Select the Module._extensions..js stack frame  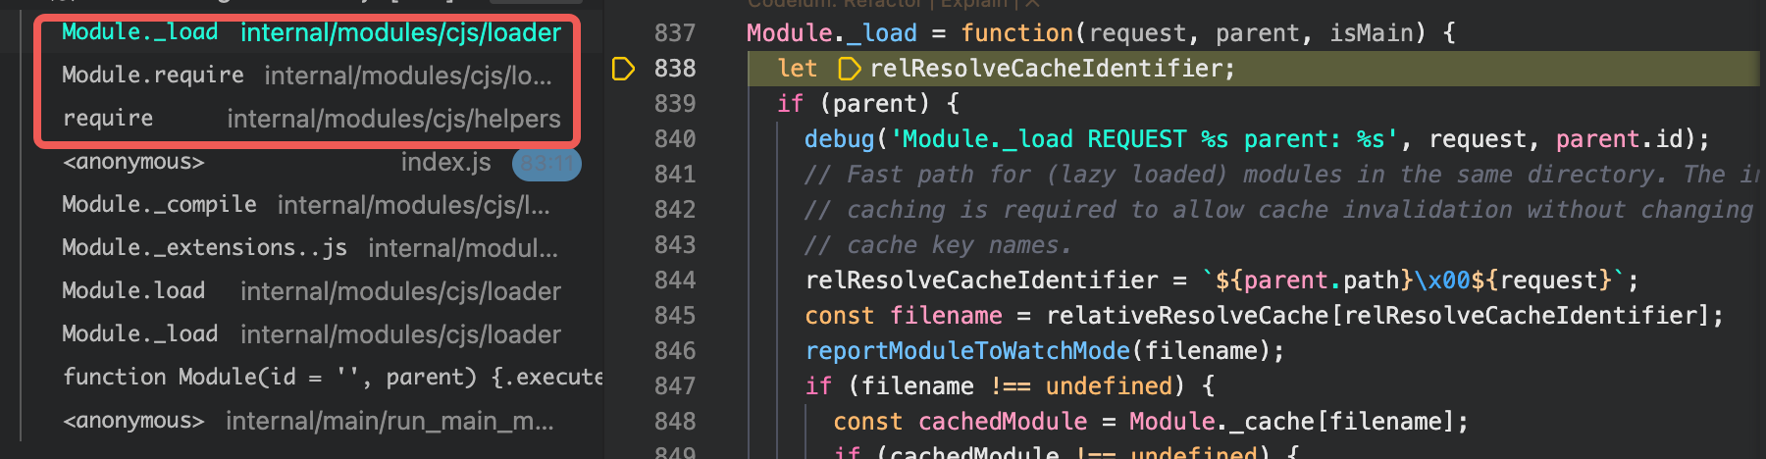coord(312,248)
